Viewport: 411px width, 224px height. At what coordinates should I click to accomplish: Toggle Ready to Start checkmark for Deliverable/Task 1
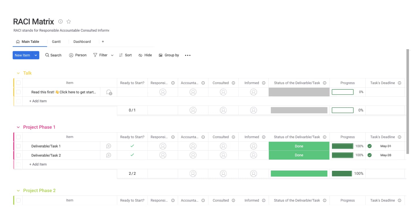coord(132,146)
